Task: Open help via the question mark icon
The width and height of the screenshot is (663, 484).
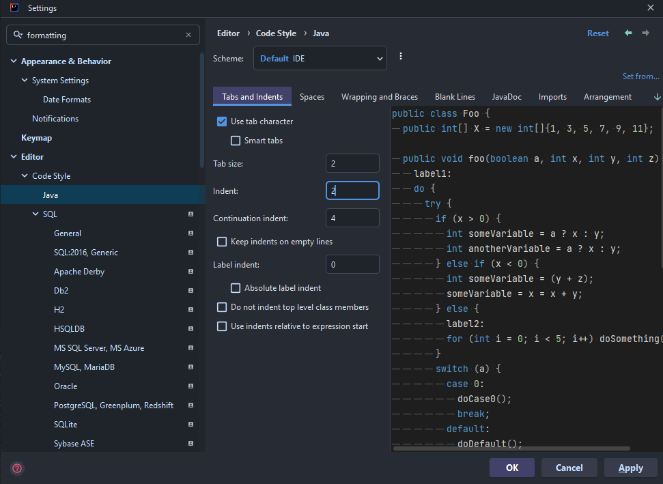Action: point(16,468)
